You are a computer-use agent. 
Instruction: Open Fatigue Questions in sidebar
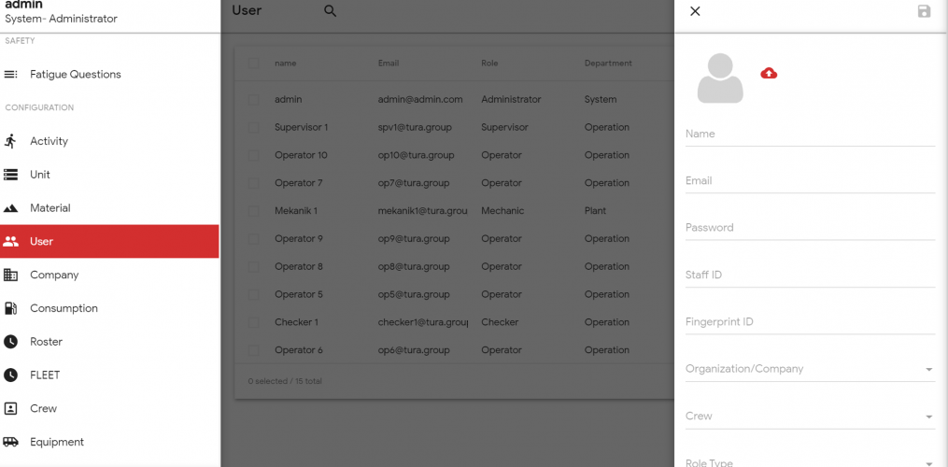pyautogui.click(x=75, y=75)
